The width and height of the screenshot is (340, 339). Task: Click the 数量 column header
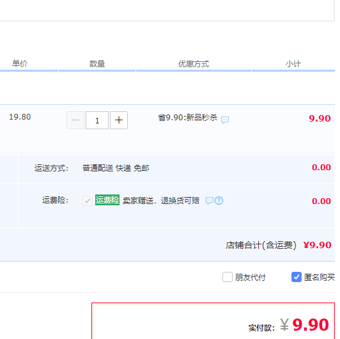click(x=97, y=64)
